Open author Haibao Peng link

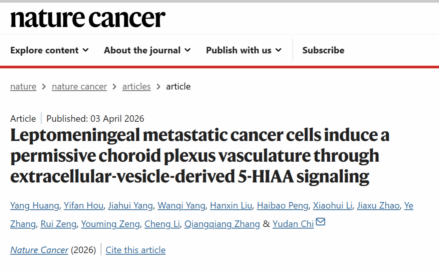(x=282, y=206)
